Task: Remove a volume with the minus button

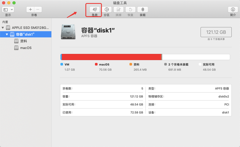Action: click(x=38, y=10)
